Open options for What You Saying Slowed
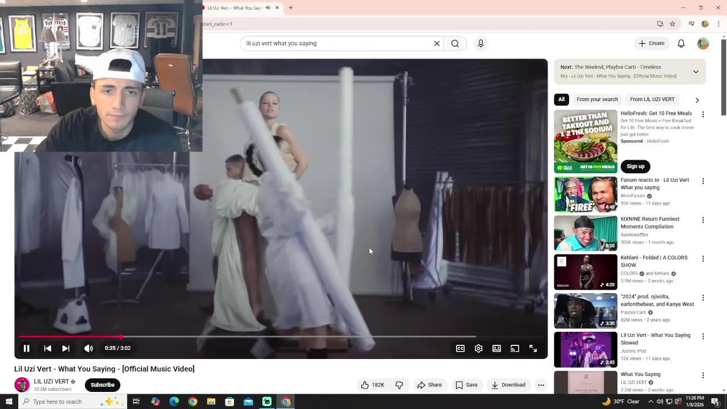Screen dimensions: 727x409 pyautogui.click(x=703, y=336)
